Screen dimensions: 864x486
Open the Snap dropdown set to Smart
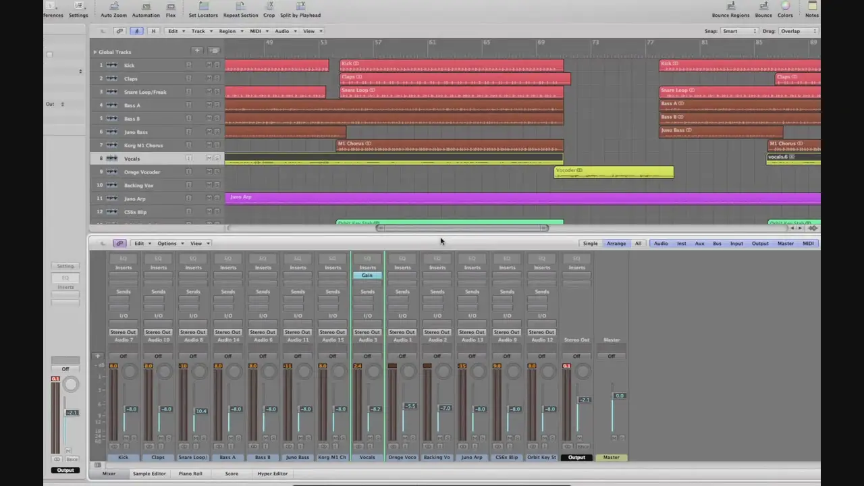click(x=739, y=31)
